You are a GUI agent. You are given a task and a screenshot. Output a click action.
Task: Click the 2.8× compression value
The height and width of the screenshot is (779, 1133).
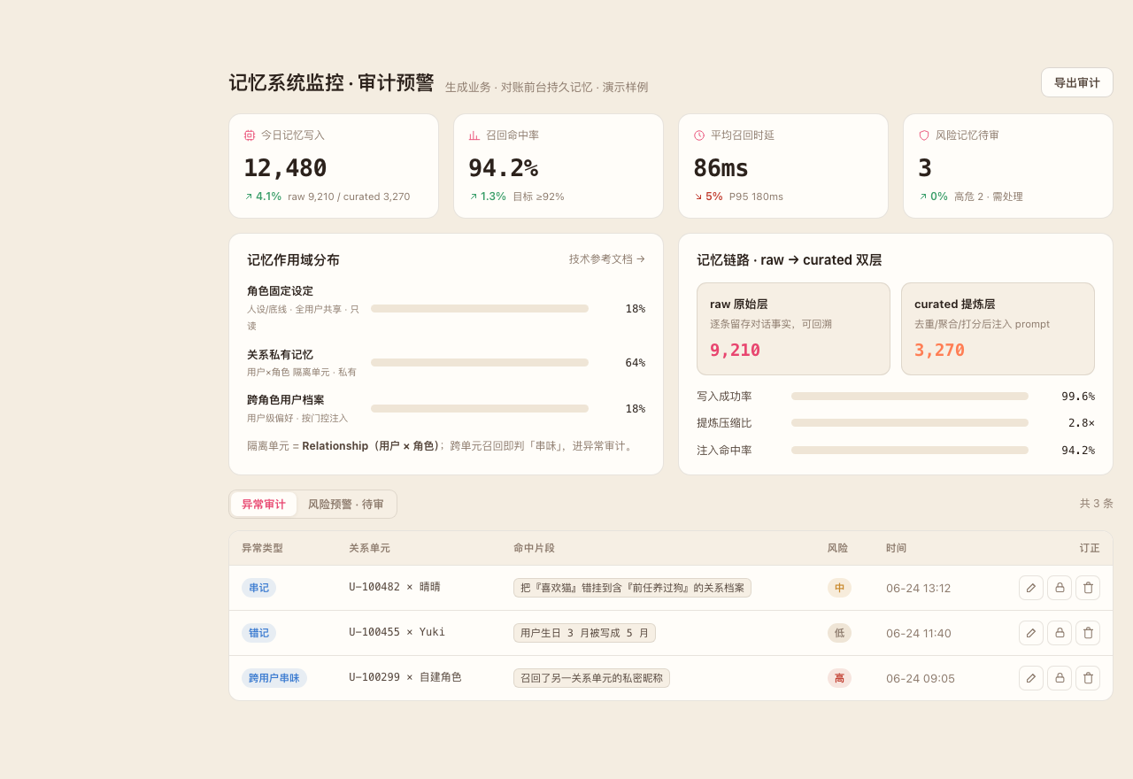tap(1081, 423)
